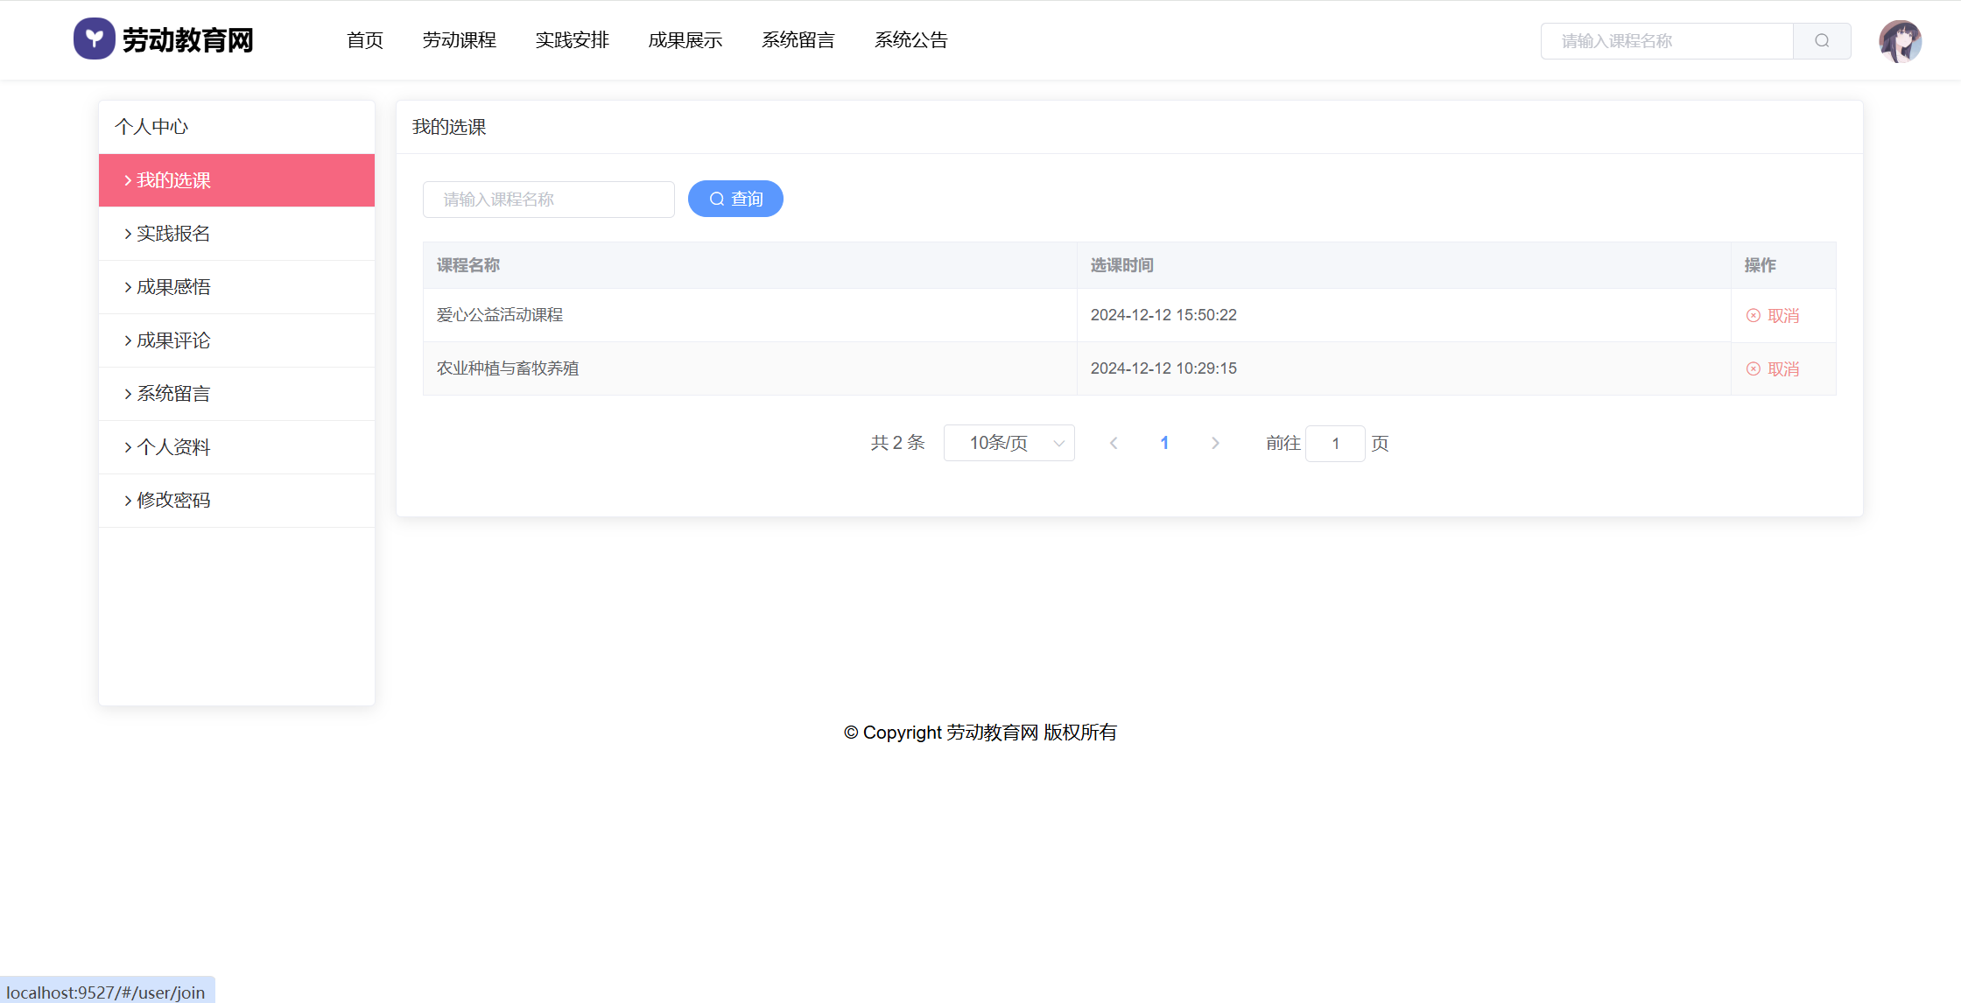Go to next page arrow
Viewport: 1961px width, 1003px height.
pyautogui.click(x=1215, y=444)
